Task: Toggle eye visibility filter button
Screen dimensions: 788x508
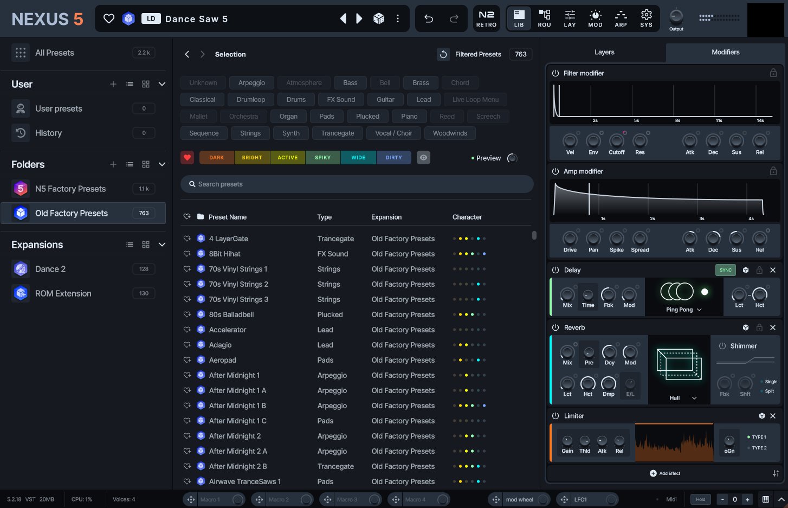Action: [x=424, y=158]
